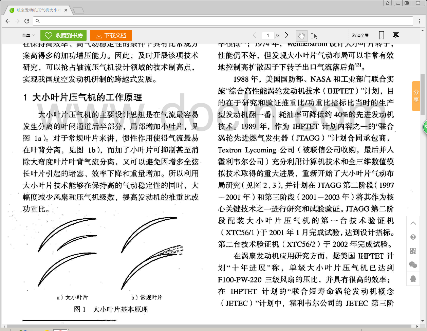Viewport: 427px width, 331px height.
Task: Click the QQ bell icon in side panel
Action: 413,279
